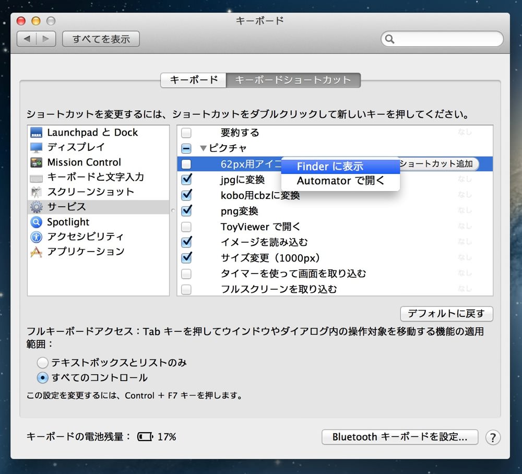Image resolution: width=522 pixels, height=474 pixels.
Task: Open help with the question mark button
Action: (x=493, y=437)
